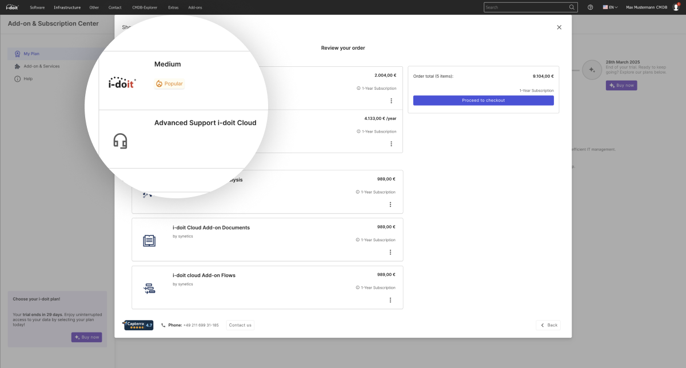Click 'by synetics' under Add-on Flows
The image size is (686, 368).
click(x=183, y=284)
